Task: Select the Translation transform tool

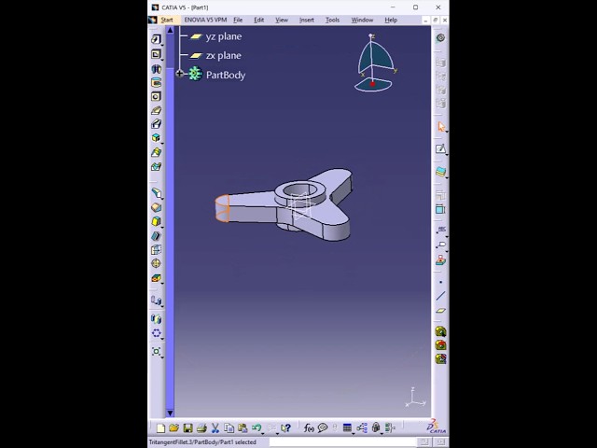Action: coord(156,301)
